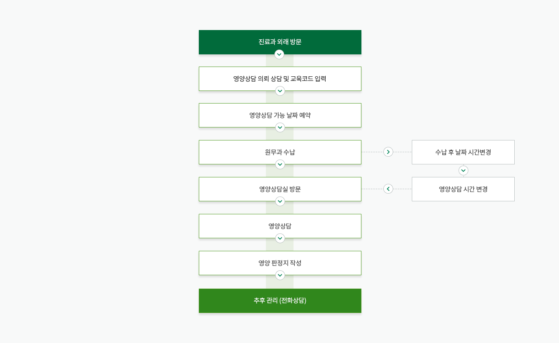
Task: Click the down arrow under 영양상담 의뢰 상담 box
Action: [280, 91]
